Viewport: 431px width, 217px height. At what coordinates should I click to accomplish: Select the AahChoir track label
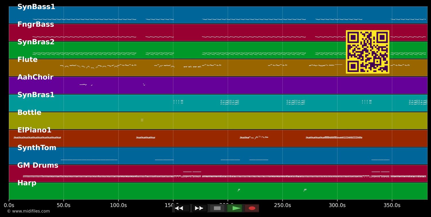click(x=35, y=77)
